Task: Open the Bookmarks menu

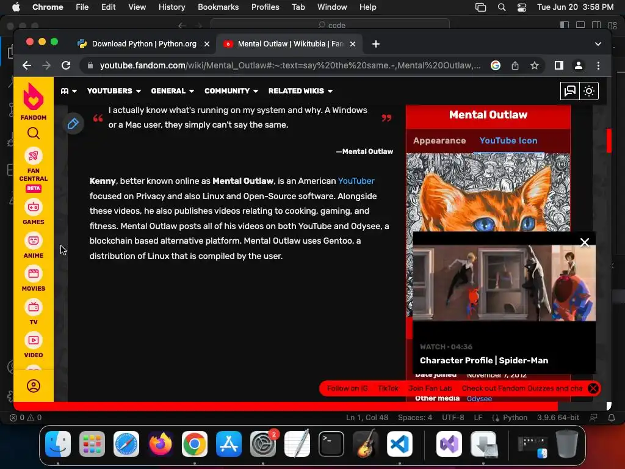Action: coord(218,7)
